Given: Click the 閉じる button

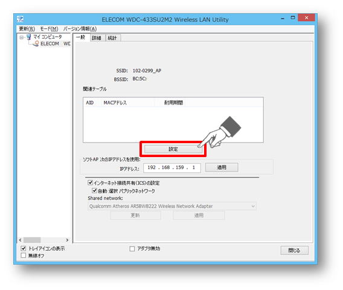Looking at the screenshot, I should (294, 250).
